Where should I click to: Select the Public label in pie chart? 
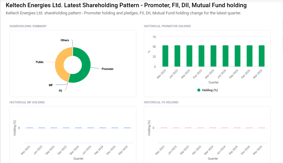(39, 62)
